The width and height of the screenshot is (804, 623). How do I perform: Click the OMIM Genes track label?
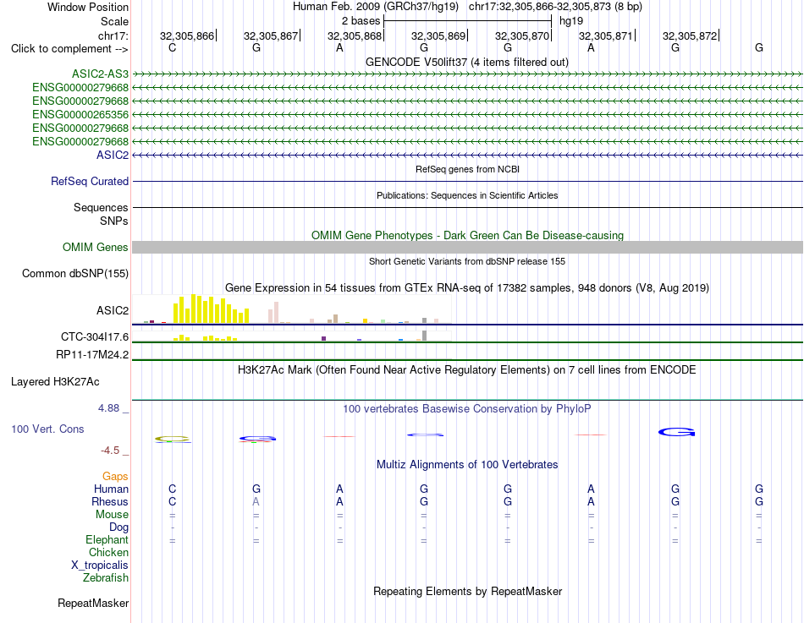pos(96,248)
